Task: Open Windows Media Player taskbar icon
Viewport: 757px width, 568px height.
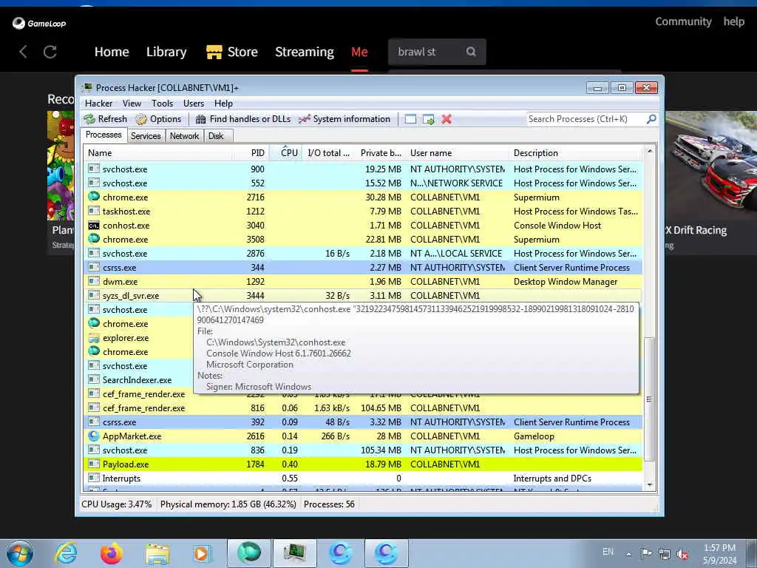Action: 203,553
